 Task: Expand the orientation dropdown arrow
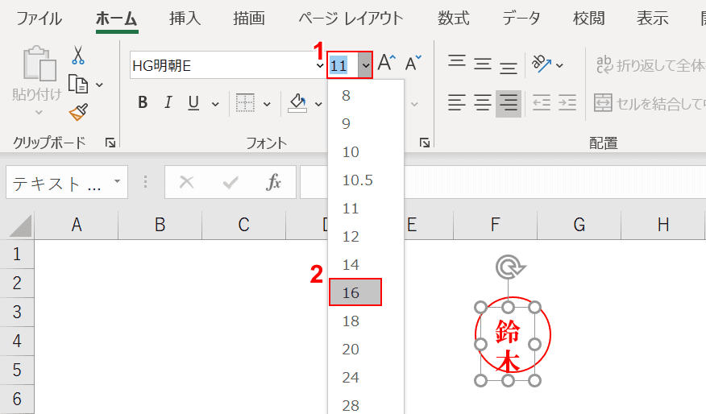point(559,65)
